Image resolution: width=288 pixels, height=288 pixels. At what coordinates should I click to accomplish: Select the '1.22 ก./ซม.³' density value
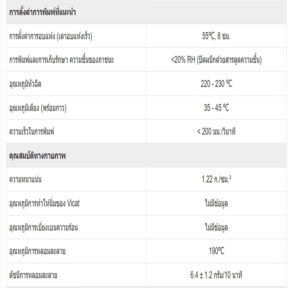pyautogui.click(x=216, y=179)
